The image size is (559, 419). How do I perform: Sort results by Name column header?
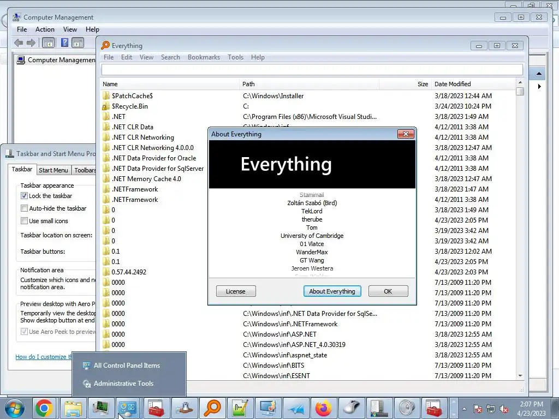[170, 84]
